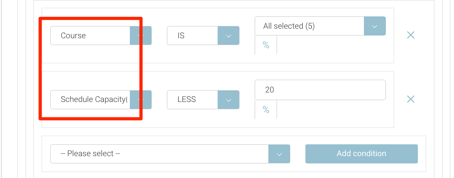Click the arrow on the Course dropdown
The image size is (454, 178).
point(141,36)
